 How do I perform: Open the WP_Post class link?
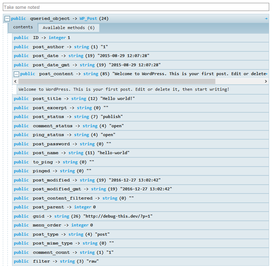coord(88,18)
